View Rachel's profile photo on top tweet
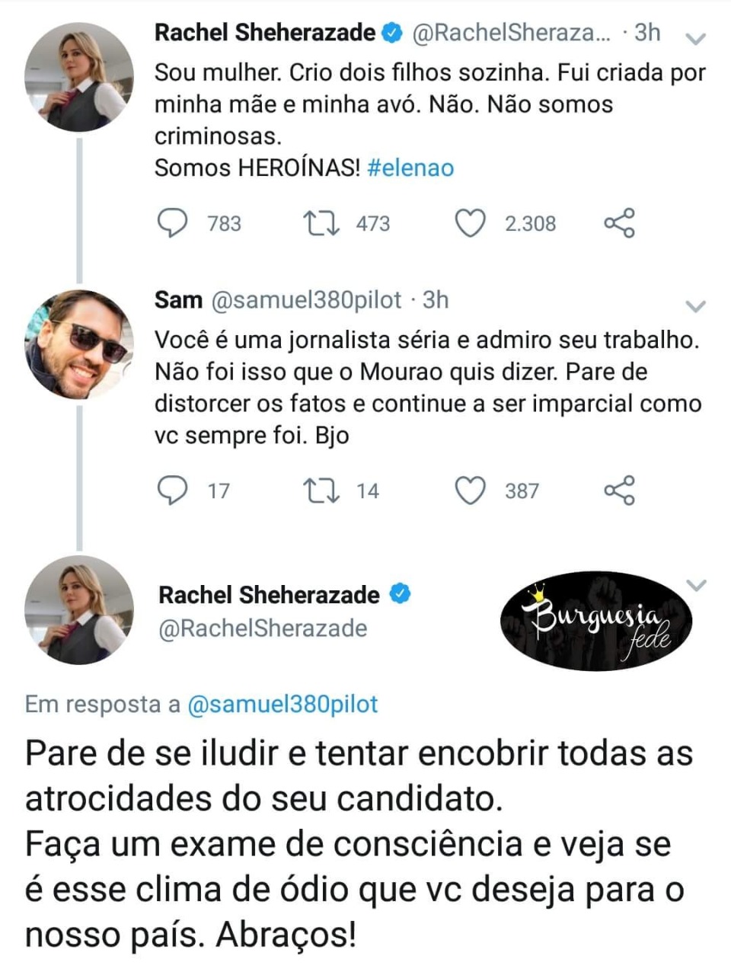Screen dimensions: 731x975 pyautogui.click(x=79, y=77)
